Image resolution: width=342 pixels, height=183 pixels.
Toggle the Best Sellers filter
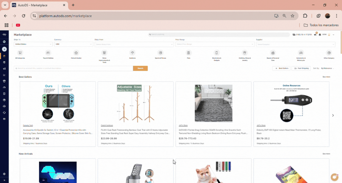[x=281, y=68]
